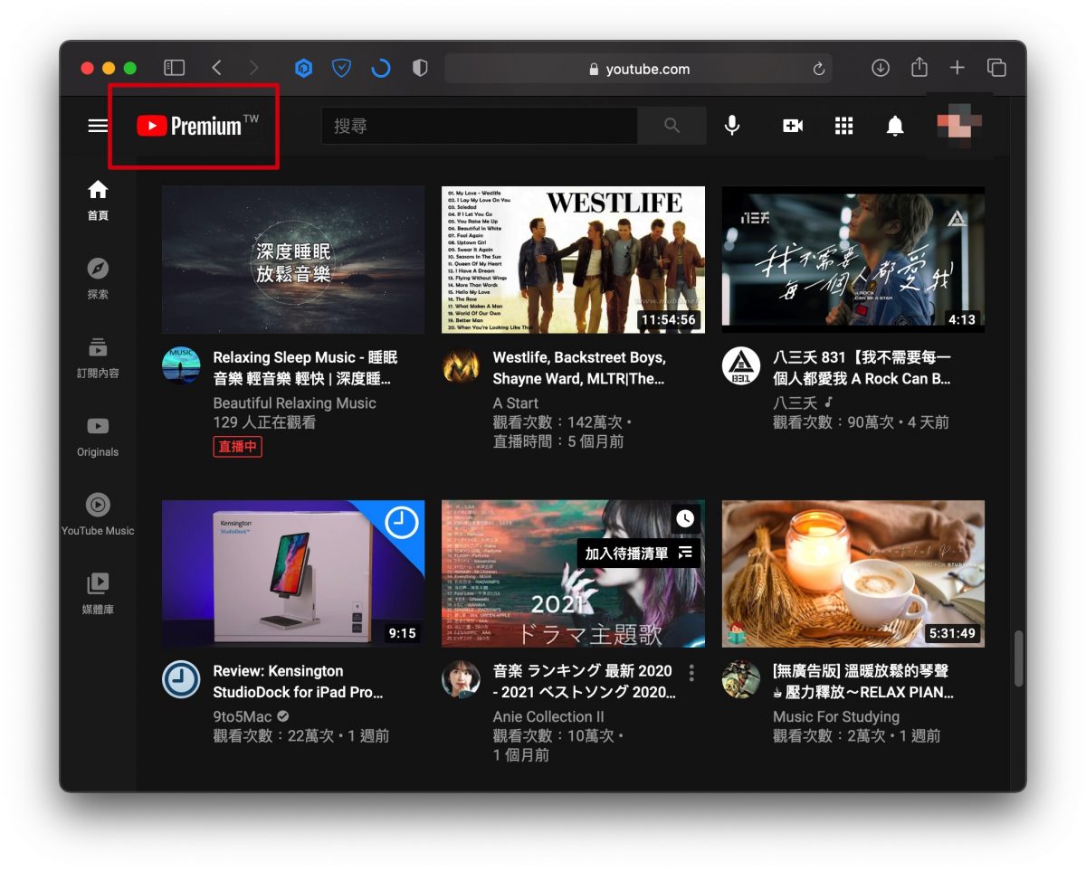Screen dimensions: 1086x871
Task: Open the 八三夭 rock video thumbnail
Action: coord(853,260)
